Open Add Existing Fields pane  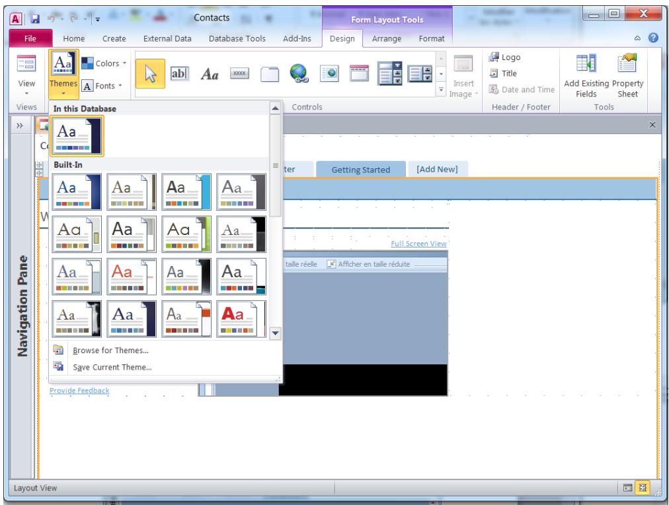(586, 77)
